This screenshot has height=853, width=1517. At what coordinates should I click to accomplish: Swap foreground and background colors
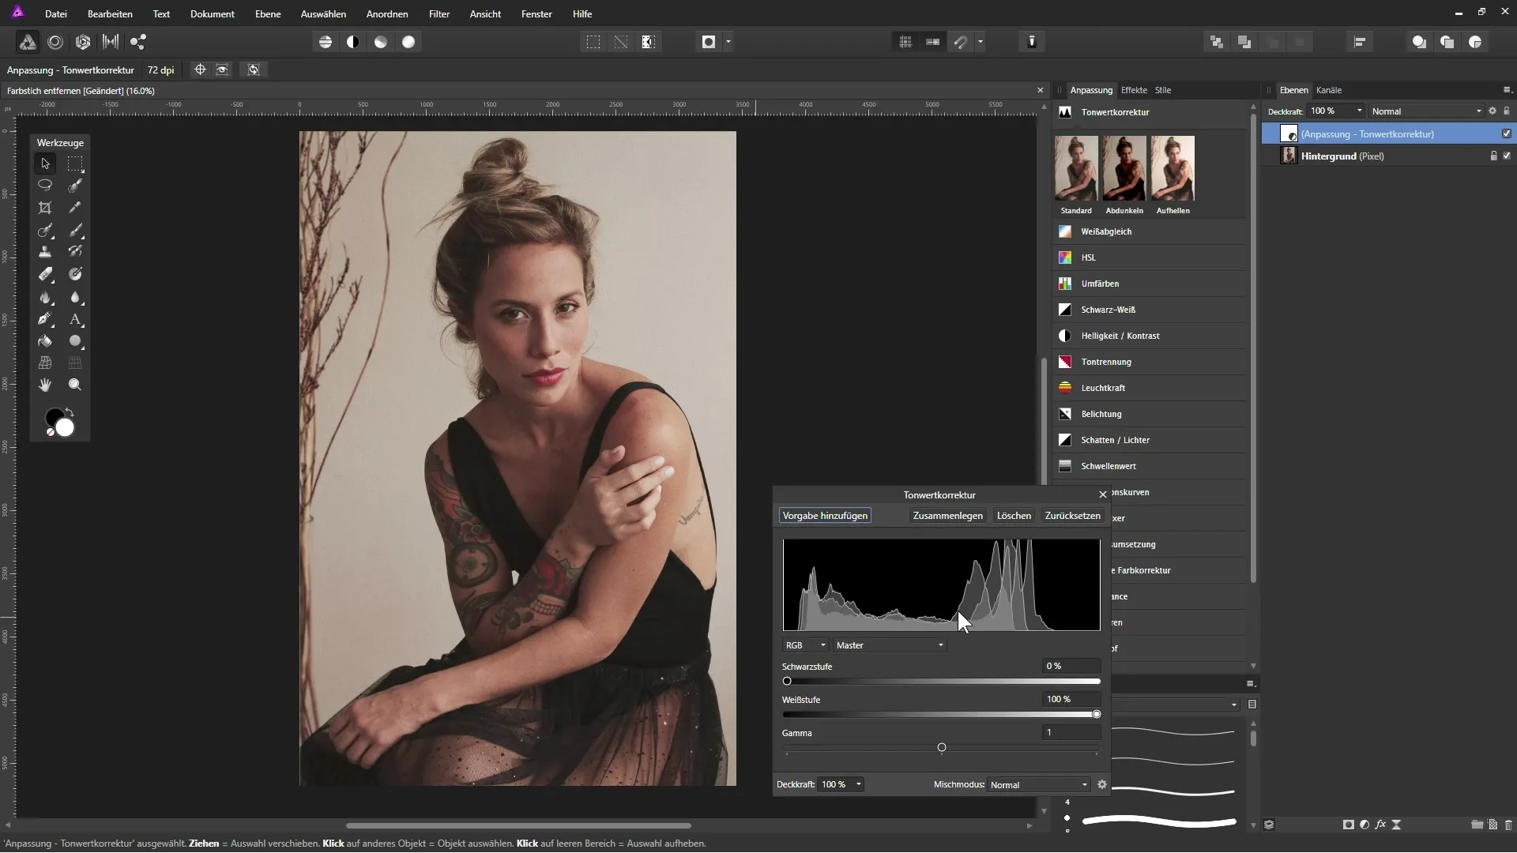70,411
